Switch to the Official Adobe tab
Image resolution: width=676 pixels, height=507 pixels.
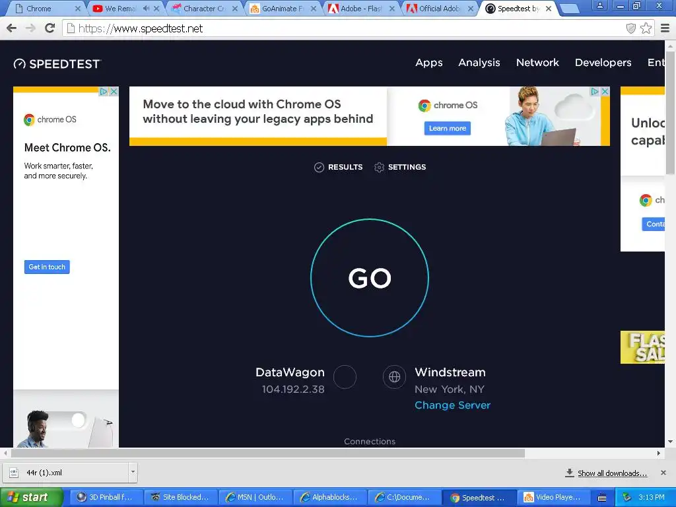[439, 9]
